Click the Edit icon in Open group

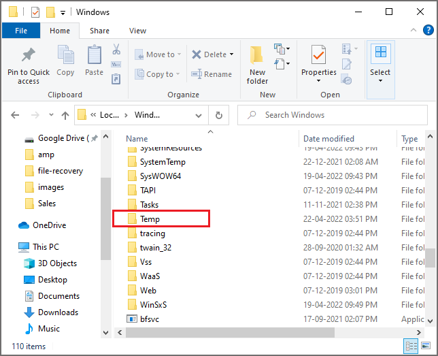coord(347,64)
